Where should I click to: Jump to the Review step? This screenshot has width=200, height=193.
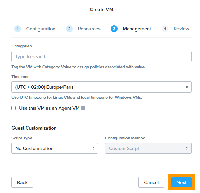[x=181, y=29]
